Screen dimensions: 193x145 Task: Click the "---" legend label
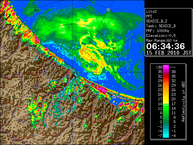[172, 67]
